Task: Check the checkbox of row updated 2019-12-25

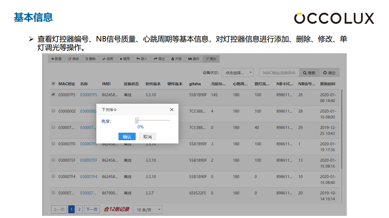Action: (x=53, y=127)
